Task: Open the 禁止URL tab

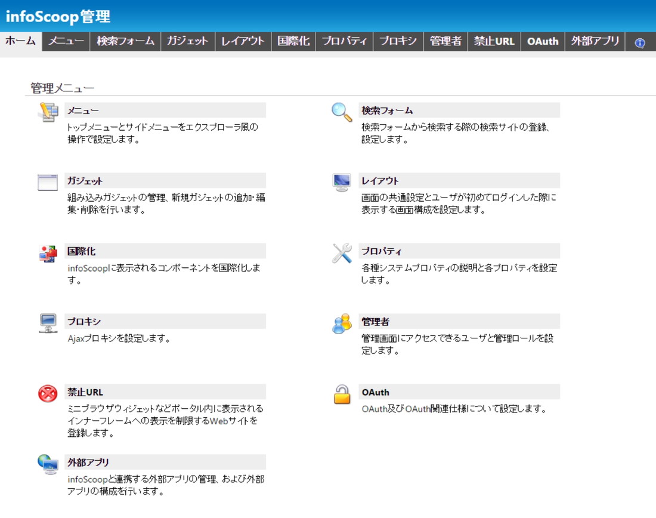Action: pos(494,41)
